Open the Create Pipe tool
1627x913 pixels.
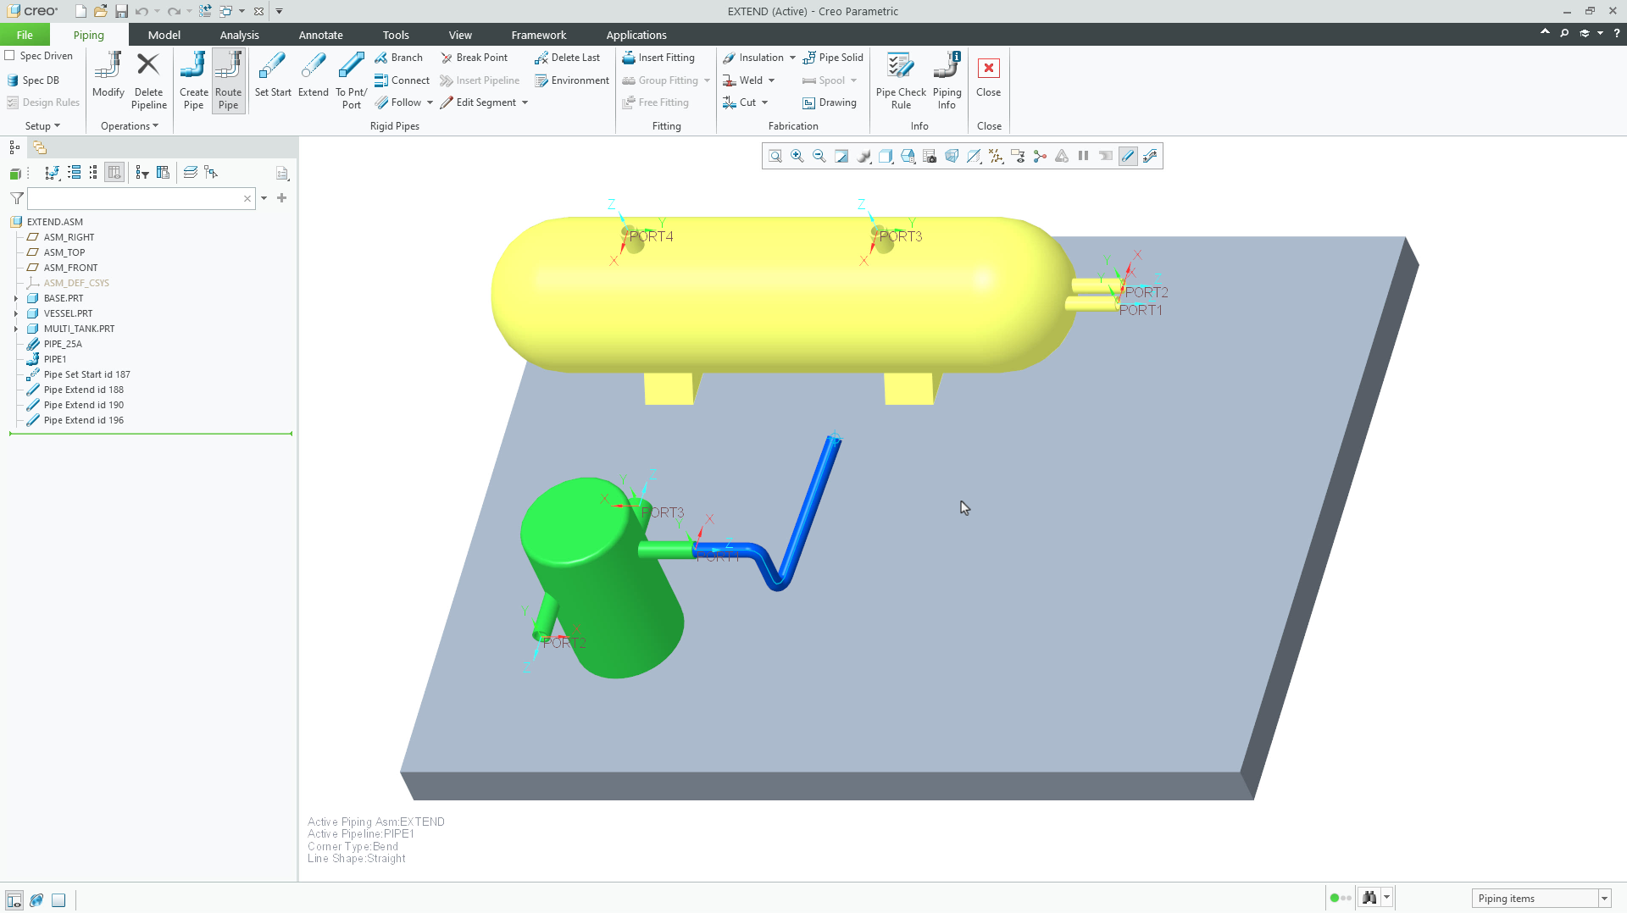coord(193,80)
